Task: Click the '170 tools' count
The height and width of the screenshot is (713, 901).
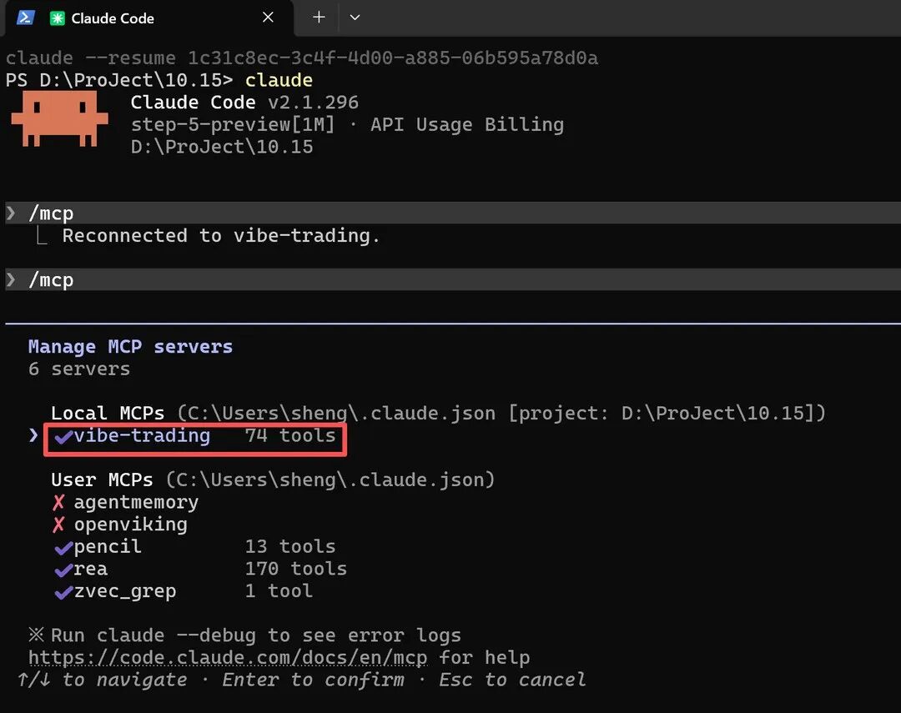Action: point(296,569)
